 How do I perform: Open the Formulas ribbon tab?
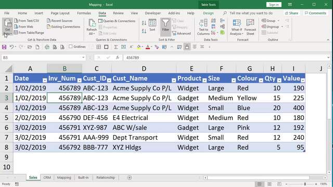tap(84, 13)
